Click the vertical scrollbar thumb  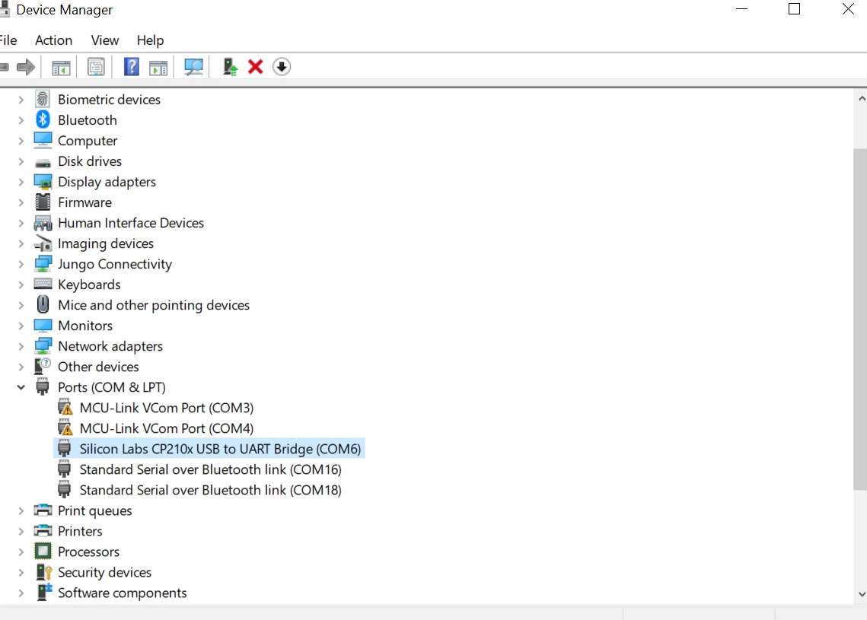click(x=860, y=320)
